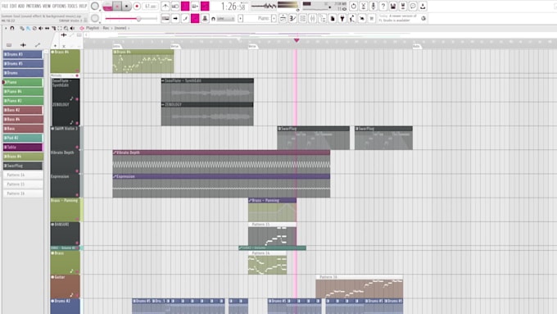This screenshot has width=557, height=314.
Task: Click the pink playhead position marker
Action: pyautogui.click(x=297, y=40)
